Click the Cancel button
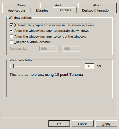 tap(83, 124)
